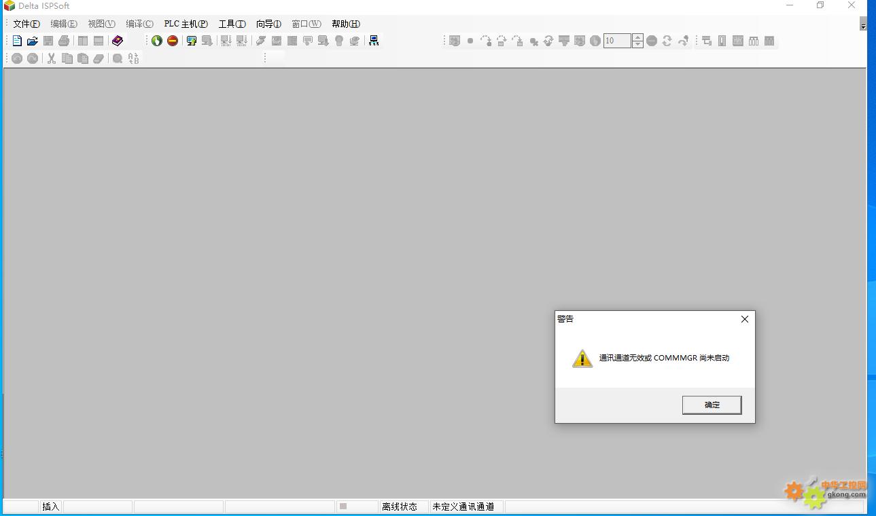This screenshot has width=876, height=516.
Task: Click the greyed dot breakpoint icon
Action: [470, 41]
